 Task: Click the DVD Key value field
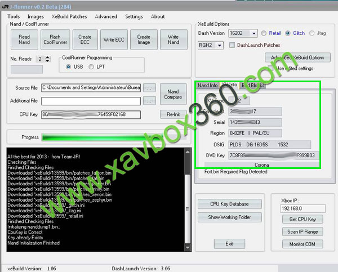(x=274, y=155)
